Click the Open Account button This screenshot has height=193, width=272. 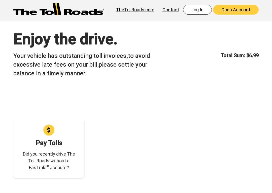(x=236, y=10)
